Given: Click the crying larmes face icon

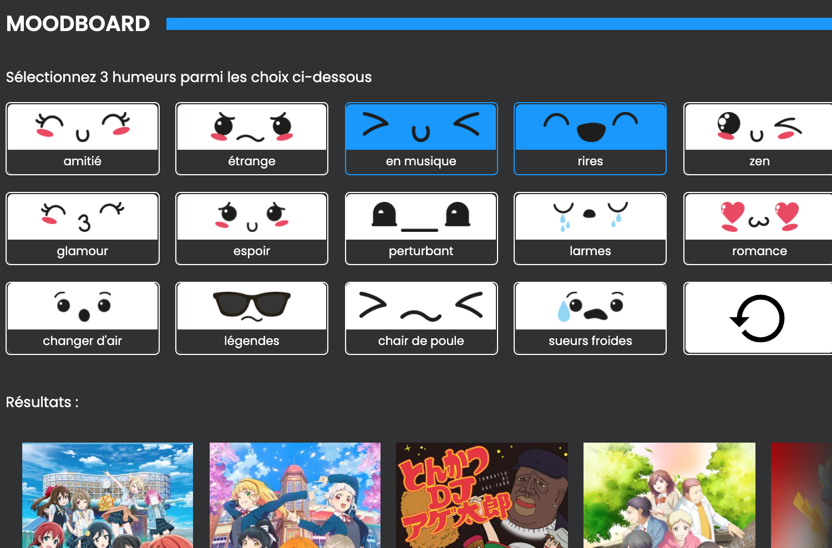Looking at the screenshot, I should [x=590, y=217].
